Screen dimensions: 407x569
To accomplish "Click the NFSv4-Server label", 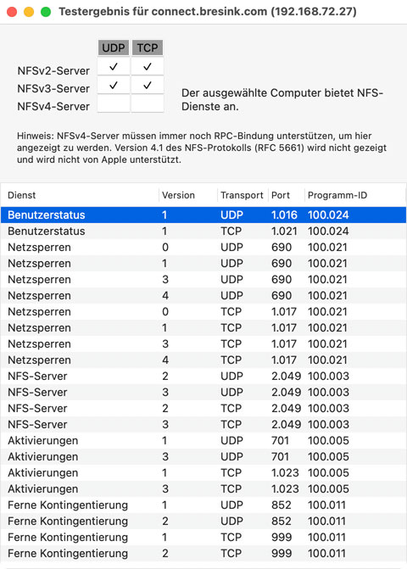I will point(53,106).
